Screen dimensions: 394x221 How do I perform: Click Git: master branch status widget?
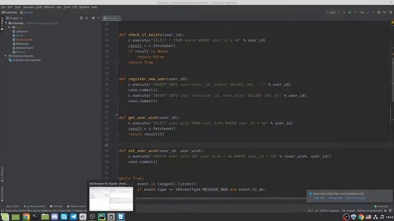pos(348,211)
